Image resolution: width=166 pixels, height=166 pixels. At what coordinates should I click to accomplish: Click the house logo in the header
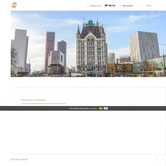tap(14, 5)
